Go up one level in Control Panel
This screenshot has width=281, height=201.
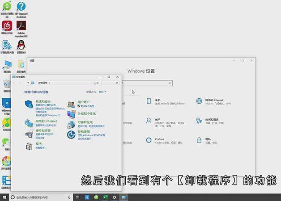click(28, 83)
